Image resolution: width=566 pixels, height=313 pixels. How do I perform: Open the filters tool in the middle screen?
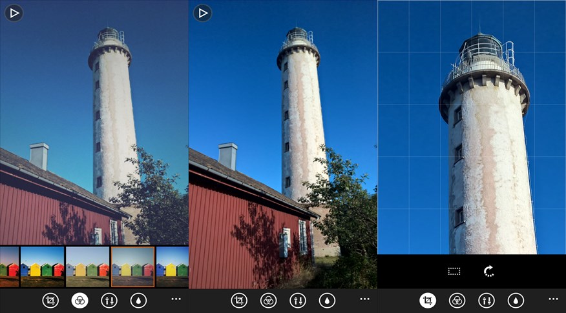269,300
